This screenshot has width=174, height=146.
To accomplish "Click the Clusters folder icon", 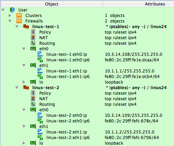I will pos(19,15).
